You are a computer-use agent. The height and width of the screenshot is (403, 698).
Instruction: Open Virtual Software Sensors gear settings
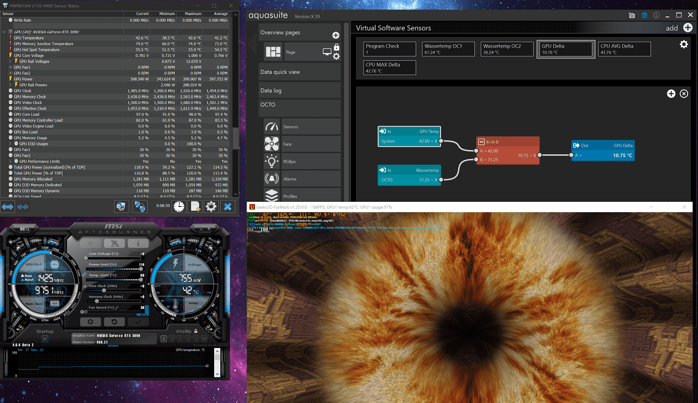(x=684, y=44)
